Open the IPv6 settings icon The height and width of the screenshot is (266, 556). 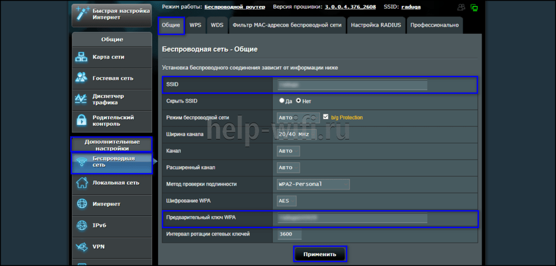pyautogui.click(x=81, y=225)
